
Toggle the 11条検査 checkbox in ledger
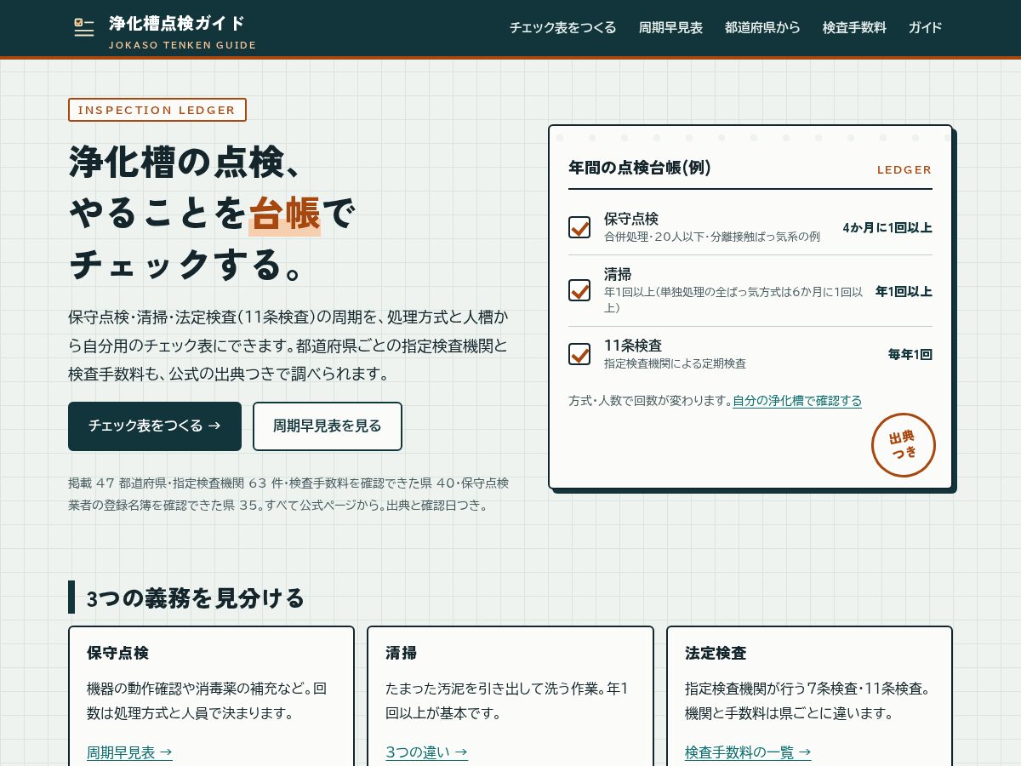(x=579, y=354)
